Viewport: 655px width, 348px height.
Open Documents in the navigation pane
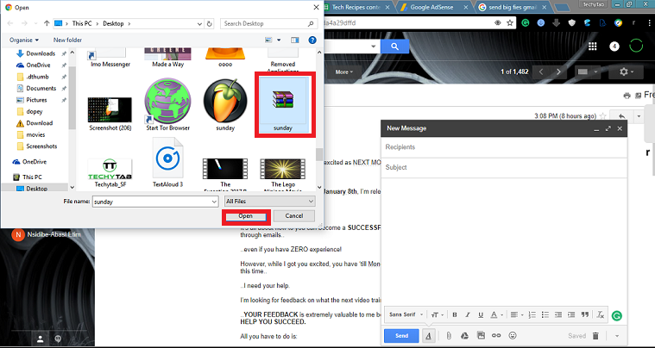pyautogui.click(x=41, y=89)
